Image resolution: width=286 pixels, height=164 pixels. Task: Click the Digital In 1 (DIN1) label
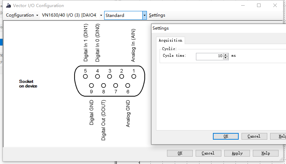coord(85,43)
